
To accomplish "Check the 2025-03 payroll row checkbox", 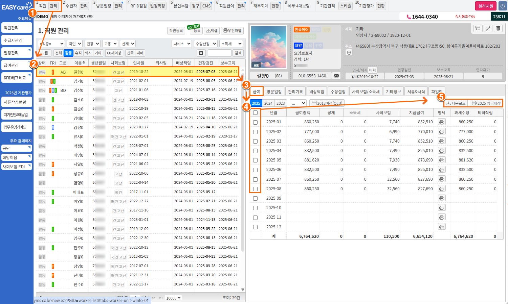I will [x=255, y=141].
